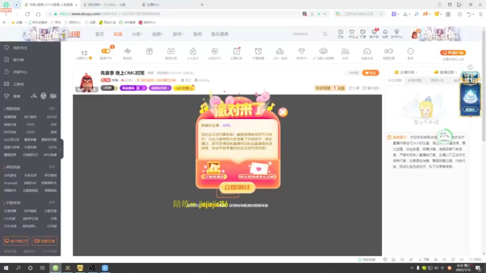This screenshot has width=486, height=273.
Task: Open the AD task icon
Action: [171, 51]
